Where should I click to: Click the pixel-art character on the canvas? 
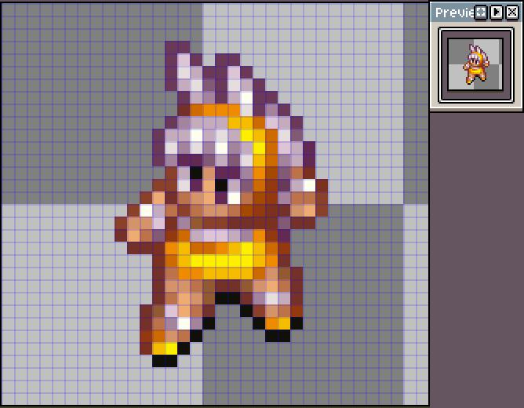(221, 204)
